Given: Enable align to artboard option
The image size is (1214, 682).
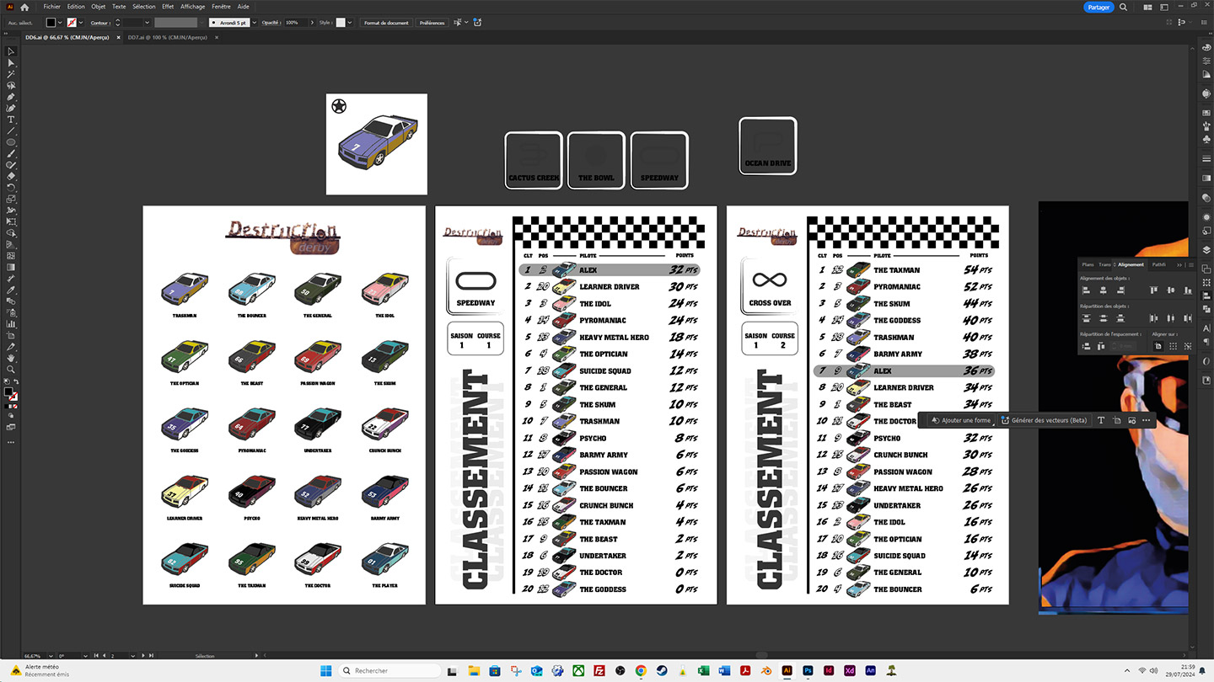Looking at the screenshot, I should pos(1158,346).
